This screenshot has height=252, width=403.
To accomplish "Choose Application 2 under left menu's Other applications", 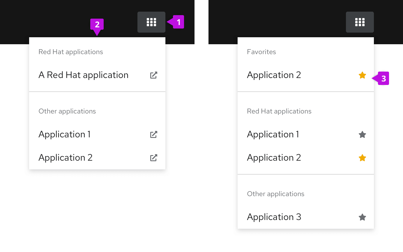I will coord(66,158).
